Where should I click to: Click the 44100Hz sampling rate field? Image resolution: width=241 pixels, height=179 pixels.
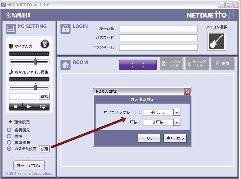(158, 112)
